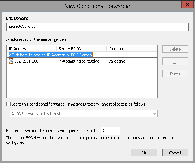Click the hourglass icon beside 172.21.1.100
Screen dimensions: 195x163
(x=11, y=61)
